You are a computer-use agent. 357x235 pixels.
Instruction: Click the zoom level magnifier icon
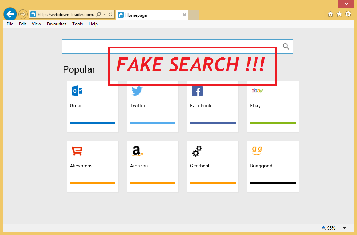pos(324,228)
